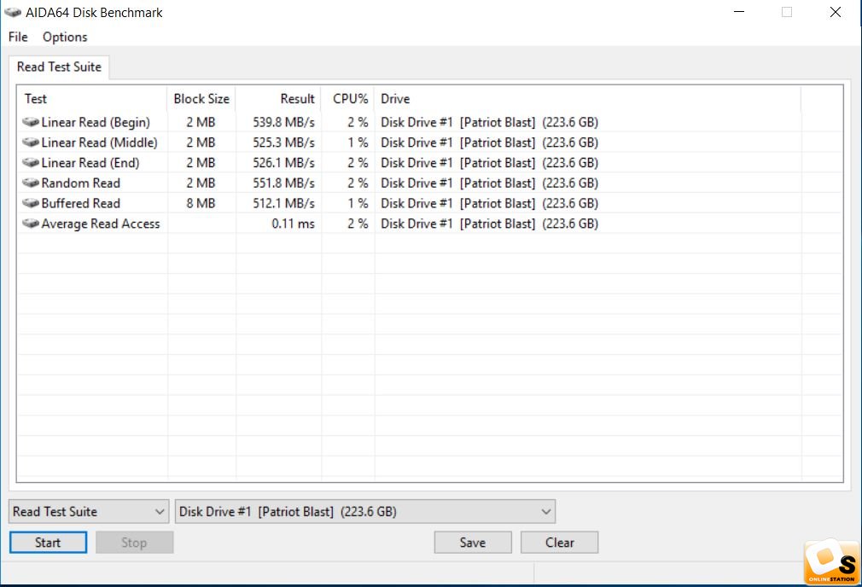Select the Linear Read (End) drive icon
This screenshot has width=862, height=587.
click(x=31, y=163)
